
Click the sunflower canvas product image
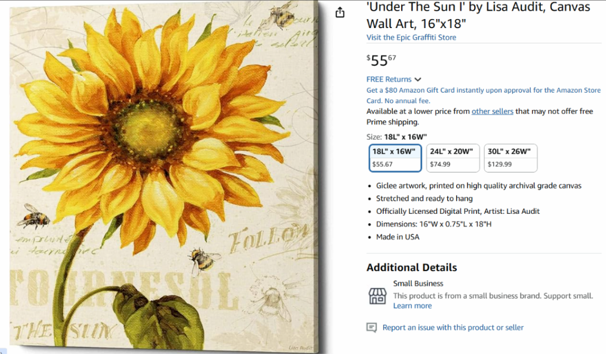point(164,177)
